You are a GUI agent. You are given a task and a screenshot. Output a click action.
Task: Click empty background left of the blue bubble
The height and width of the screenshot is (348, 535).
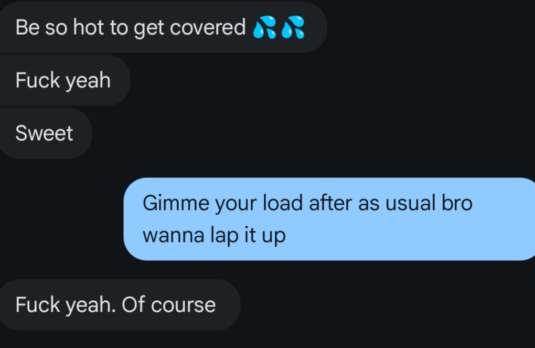point(61,219)
